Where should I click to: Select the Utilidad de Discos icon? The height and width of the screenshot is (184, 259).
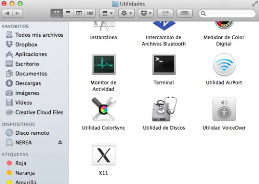(x=163, y=109)
